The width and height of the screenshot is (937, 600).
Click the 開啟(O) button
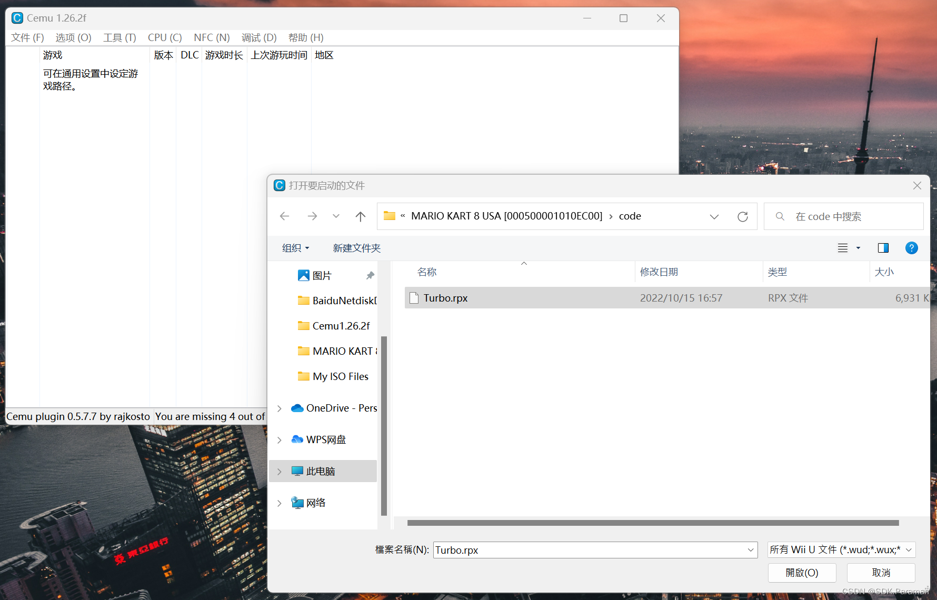[802, 573]
